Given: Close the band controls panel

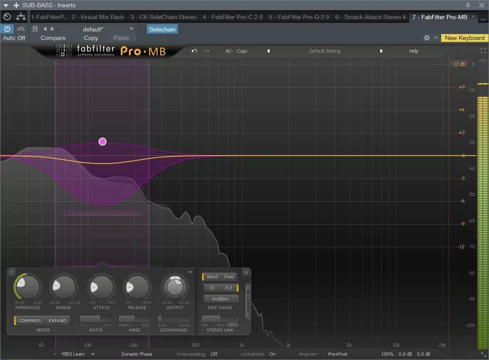Looking at the screenshot, I should 246,273.
